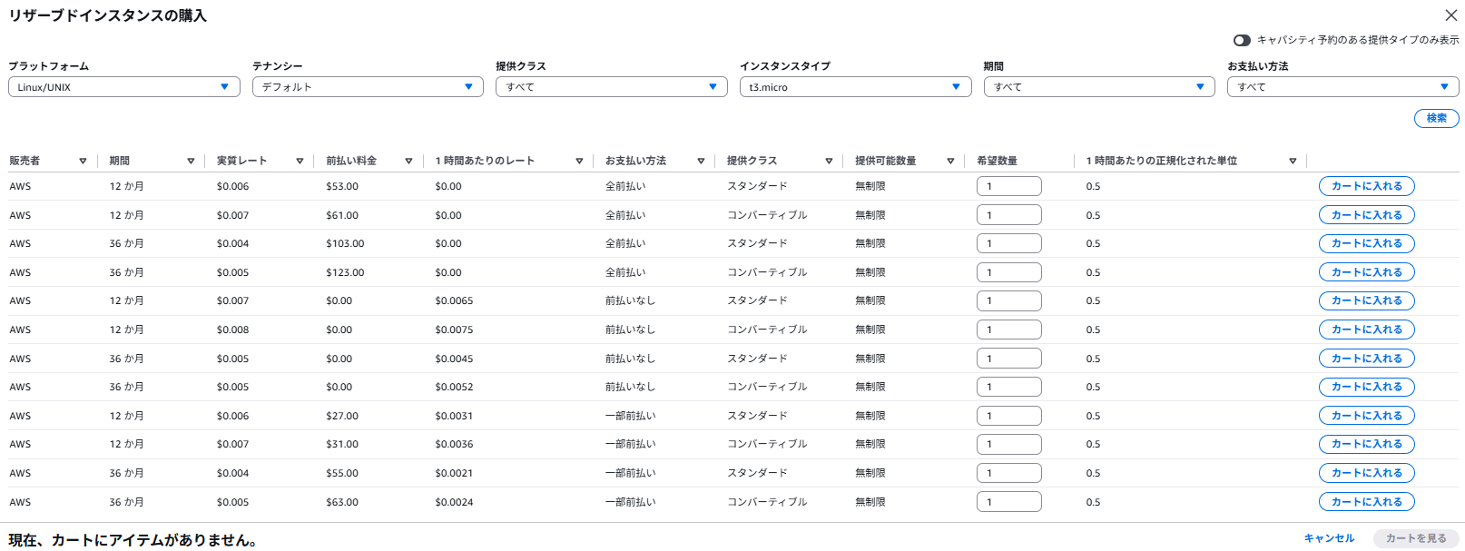Add the $53.00 upfront offering to cart

click(1366, 186)
